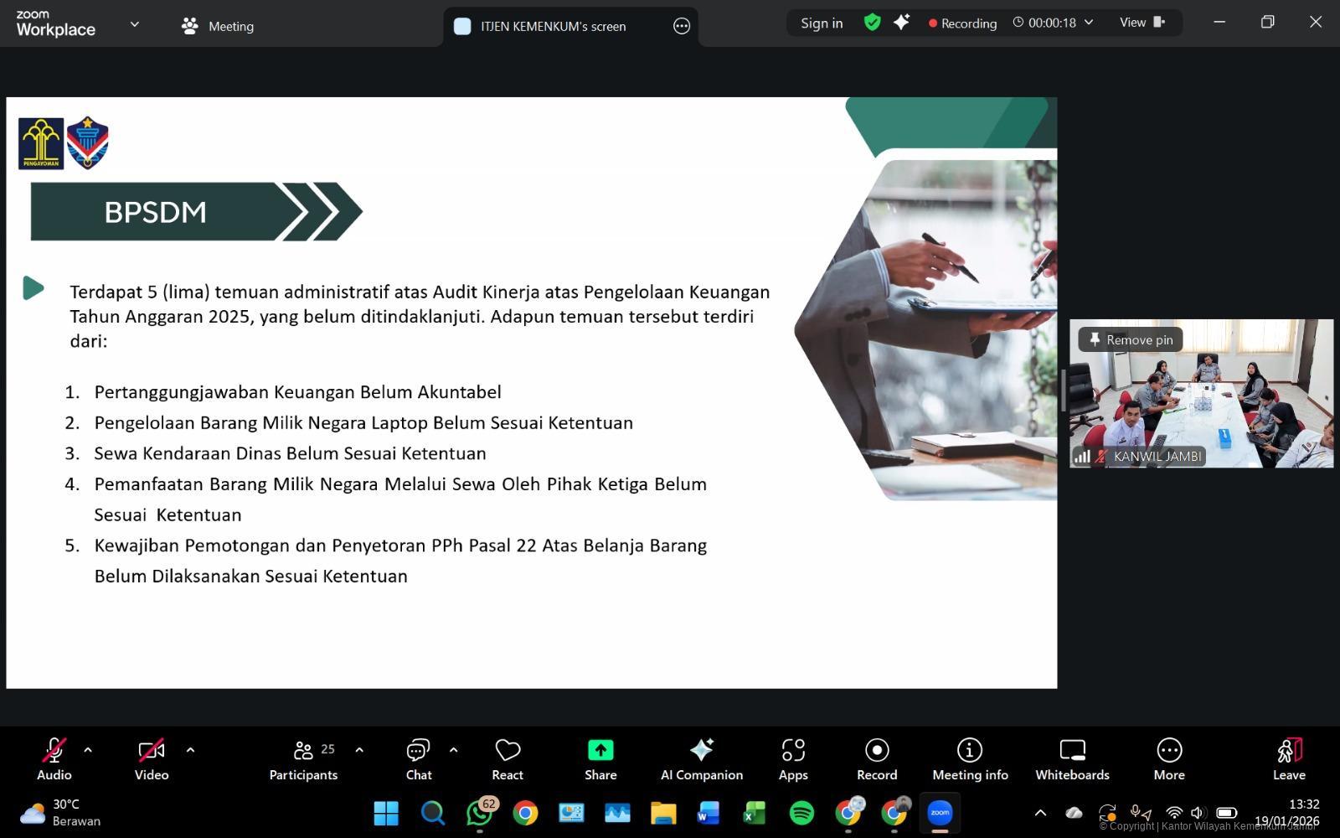Turn on the camera Video button
This screenshot has width=1340, height=838.
152,759
